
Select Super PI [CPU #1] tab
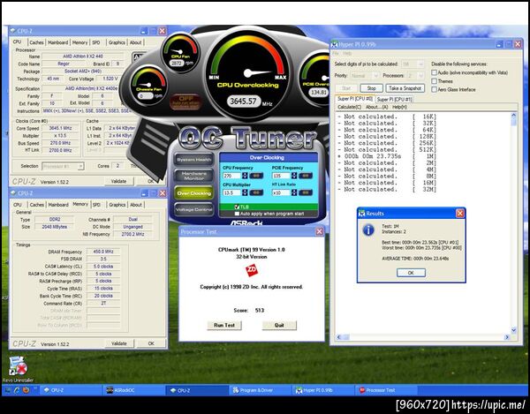point(394,99)
